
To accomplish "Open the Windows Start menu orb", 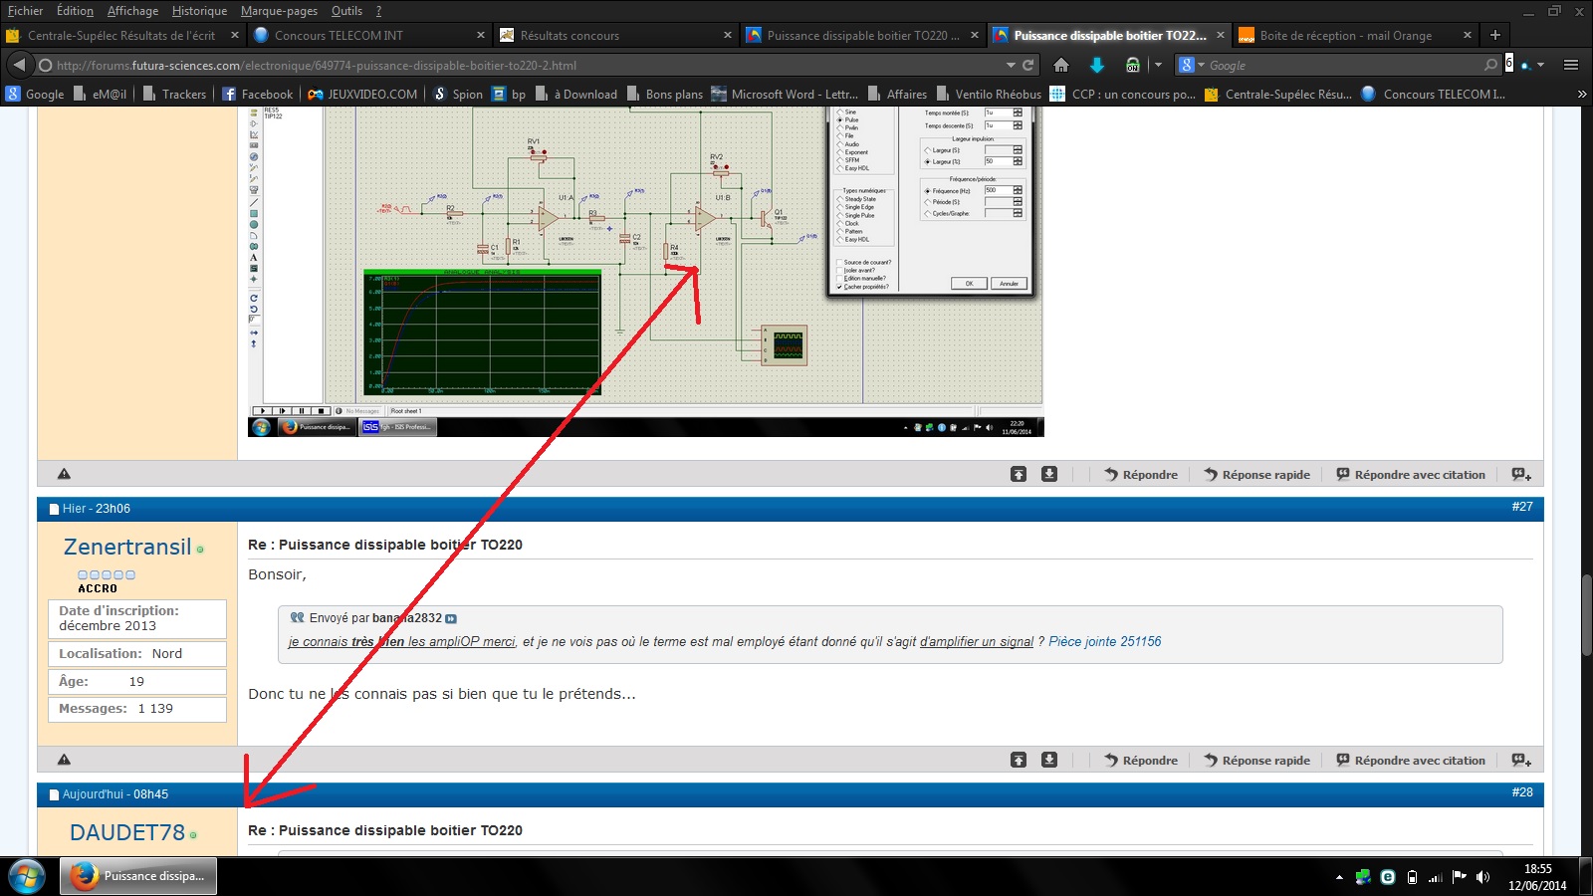I will pos(26,876).
